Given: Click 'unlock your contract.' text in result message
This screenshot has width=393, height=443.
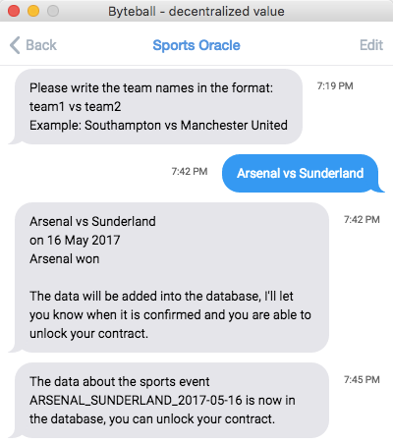Looking at the screenshot, I should point(88,334).
